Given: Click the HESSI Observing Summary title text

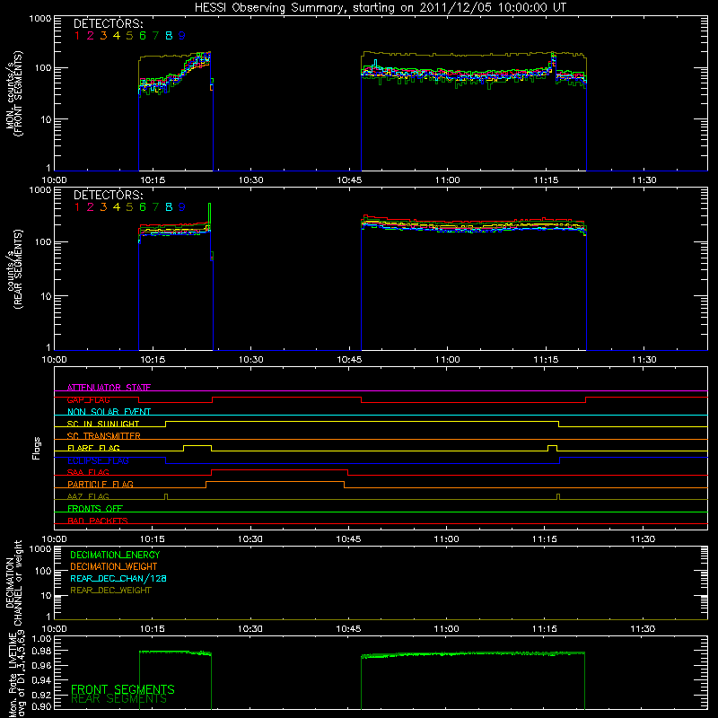Looking at the screenshot, I should click(x=380, y=8).
